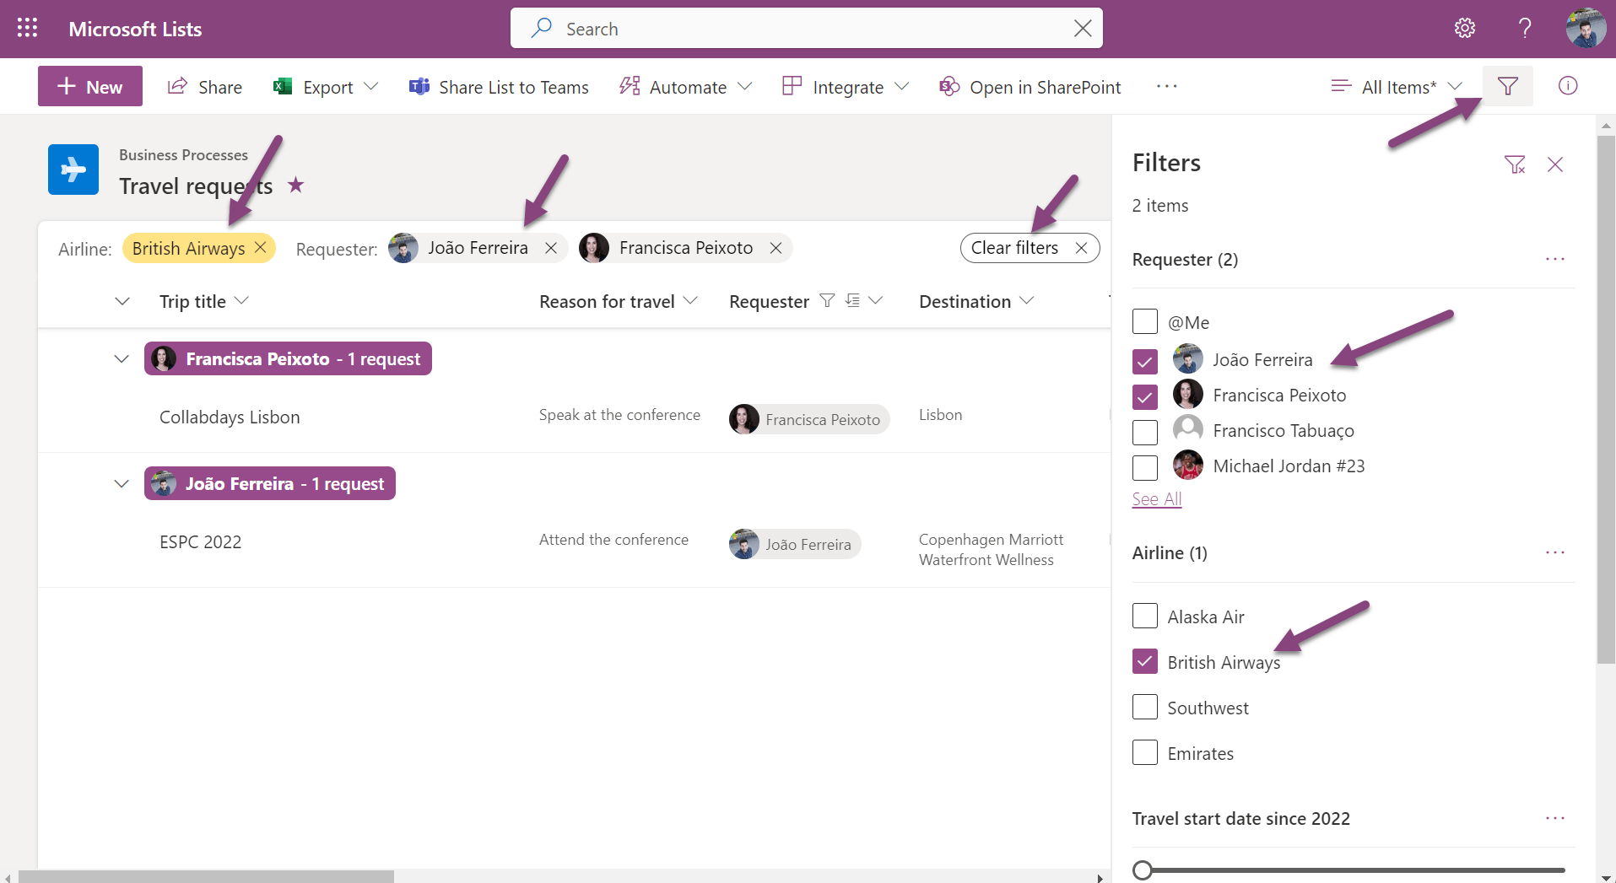Toggle favorite star for Travel requests
This screenshot has height=883, width=1616.
pos(295,185)
